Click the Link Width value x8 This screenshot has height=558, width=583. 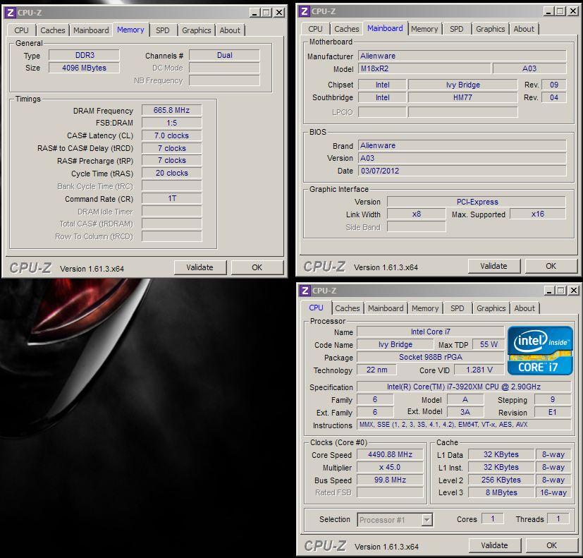pyautogui.click(x=417, y=214)
